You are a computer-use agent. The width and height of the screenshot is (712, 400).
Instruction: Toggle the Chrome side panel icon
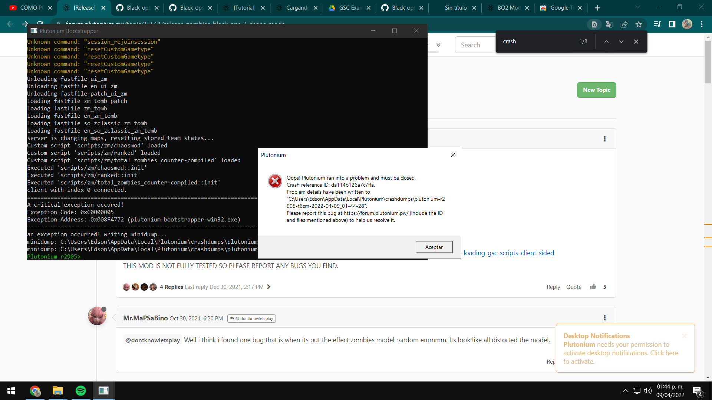672,24
